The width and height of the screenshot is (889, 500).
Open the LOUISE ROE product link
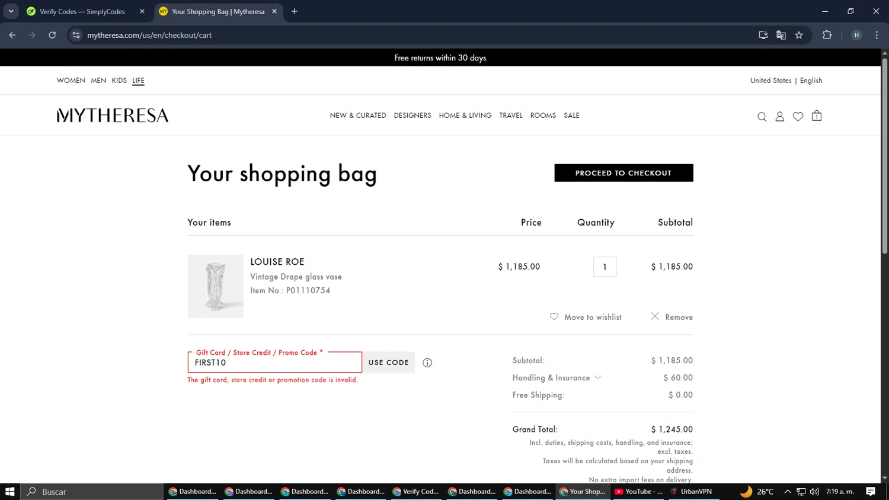coord(277,262)
